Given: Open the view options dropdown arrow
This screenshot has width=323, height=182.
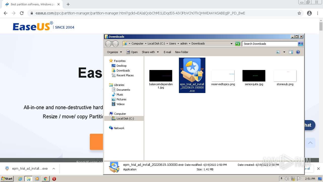Looking at the screenshot, I should pos(284,52).
